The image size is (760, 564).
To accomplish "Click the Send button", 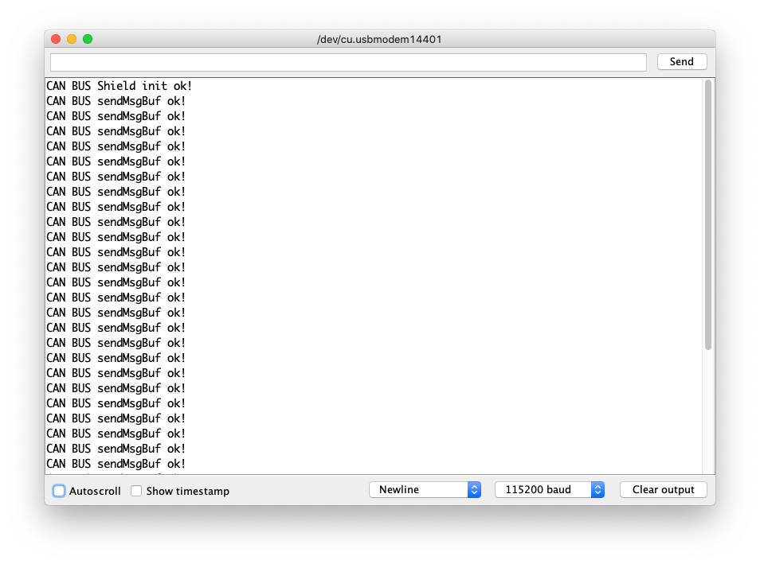I will 681,61.
